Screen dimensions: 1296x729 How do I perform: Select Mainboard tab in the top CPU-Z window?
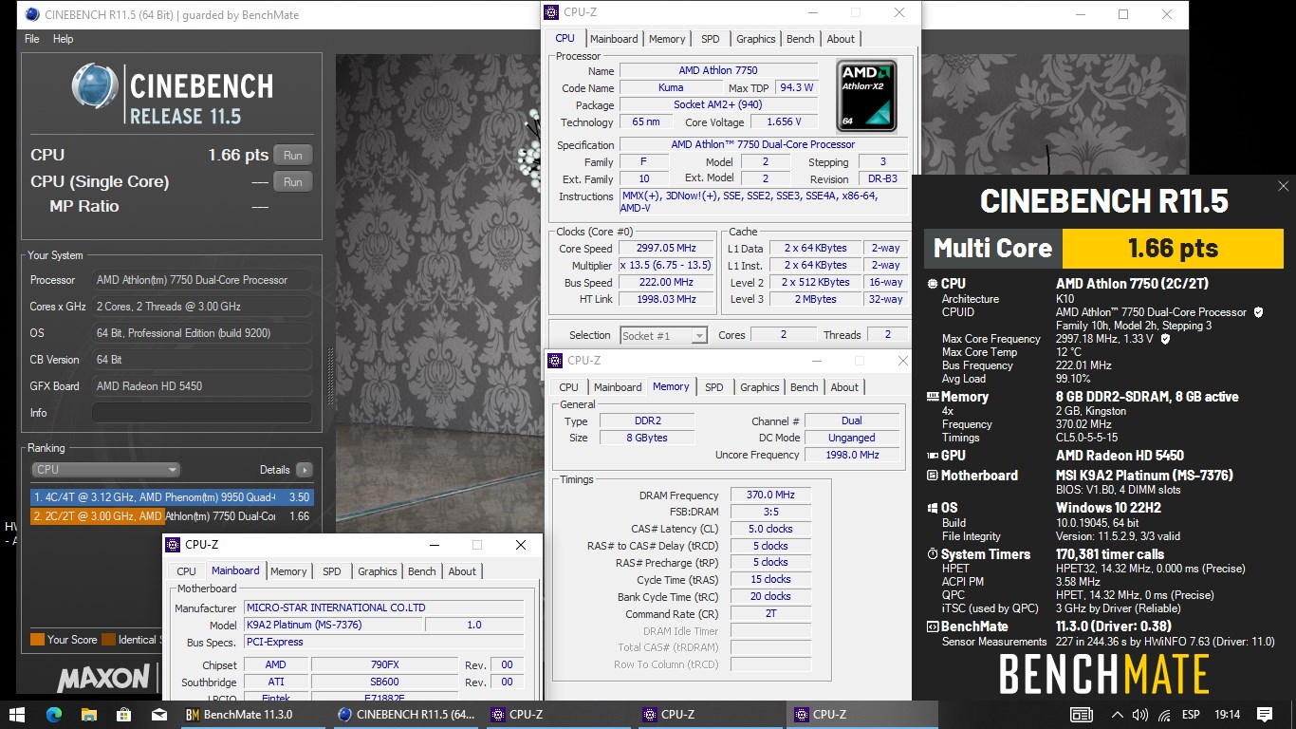pyautogui.click(x=614, y=39)
